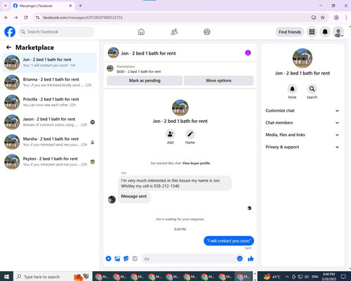Click the 'Message sent' bubble
This screenshot has width=351, height=281.
(x=134, y=197)
